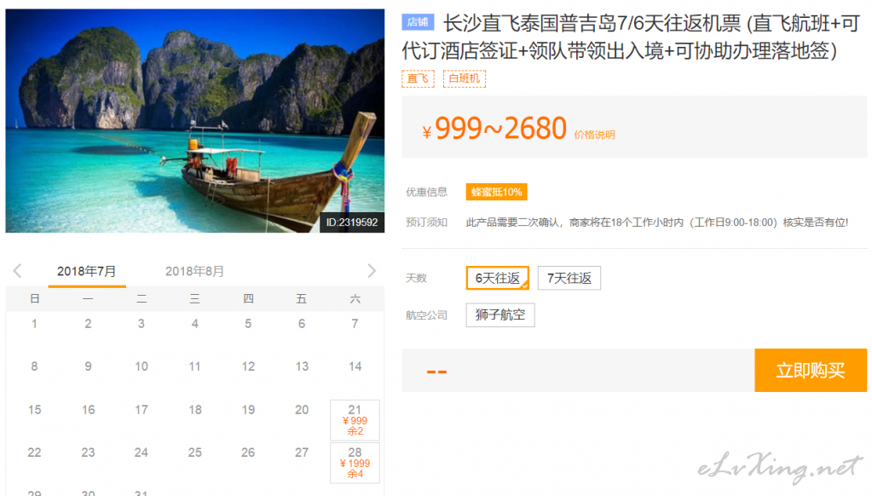Click calendar date 11

194,366
